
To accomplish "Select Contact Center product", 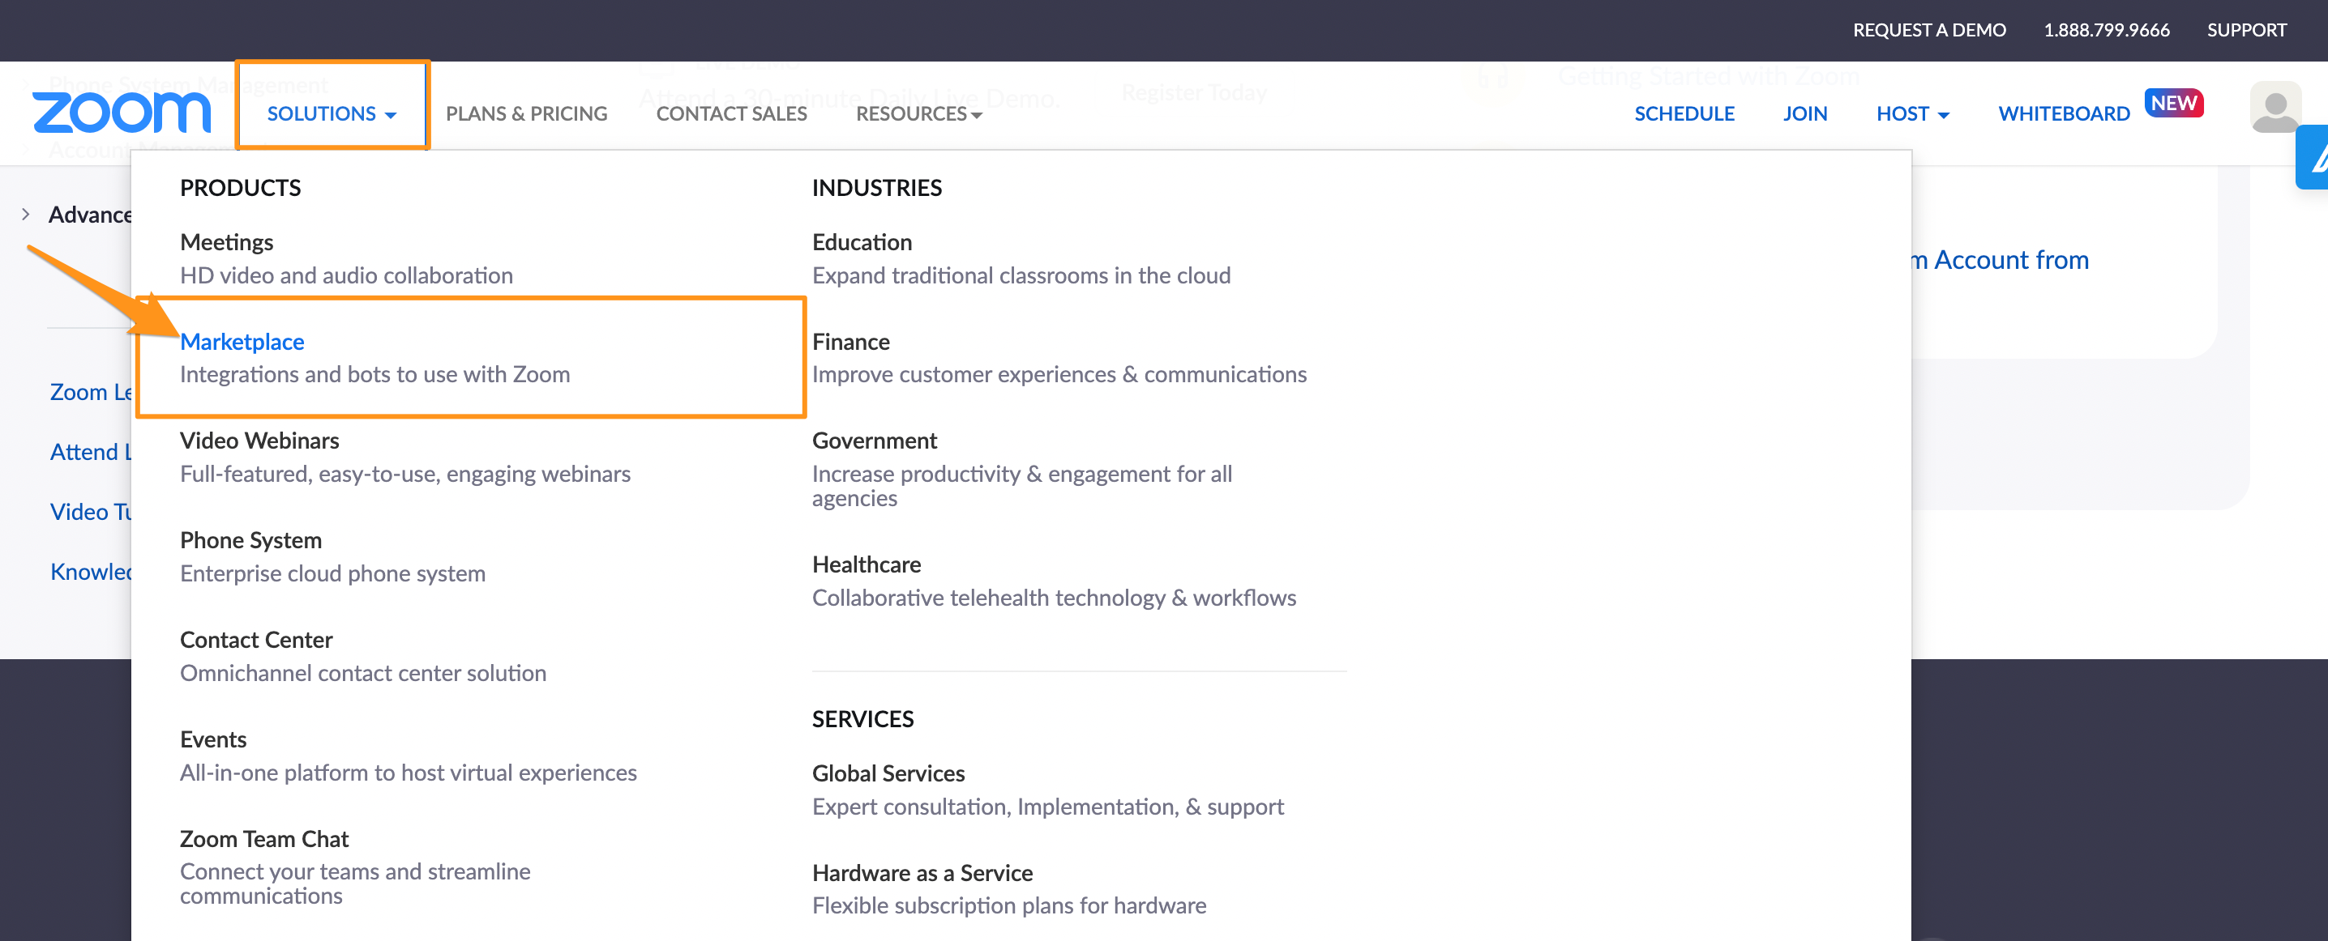I will pyautogui.click(x=256, y=640).
